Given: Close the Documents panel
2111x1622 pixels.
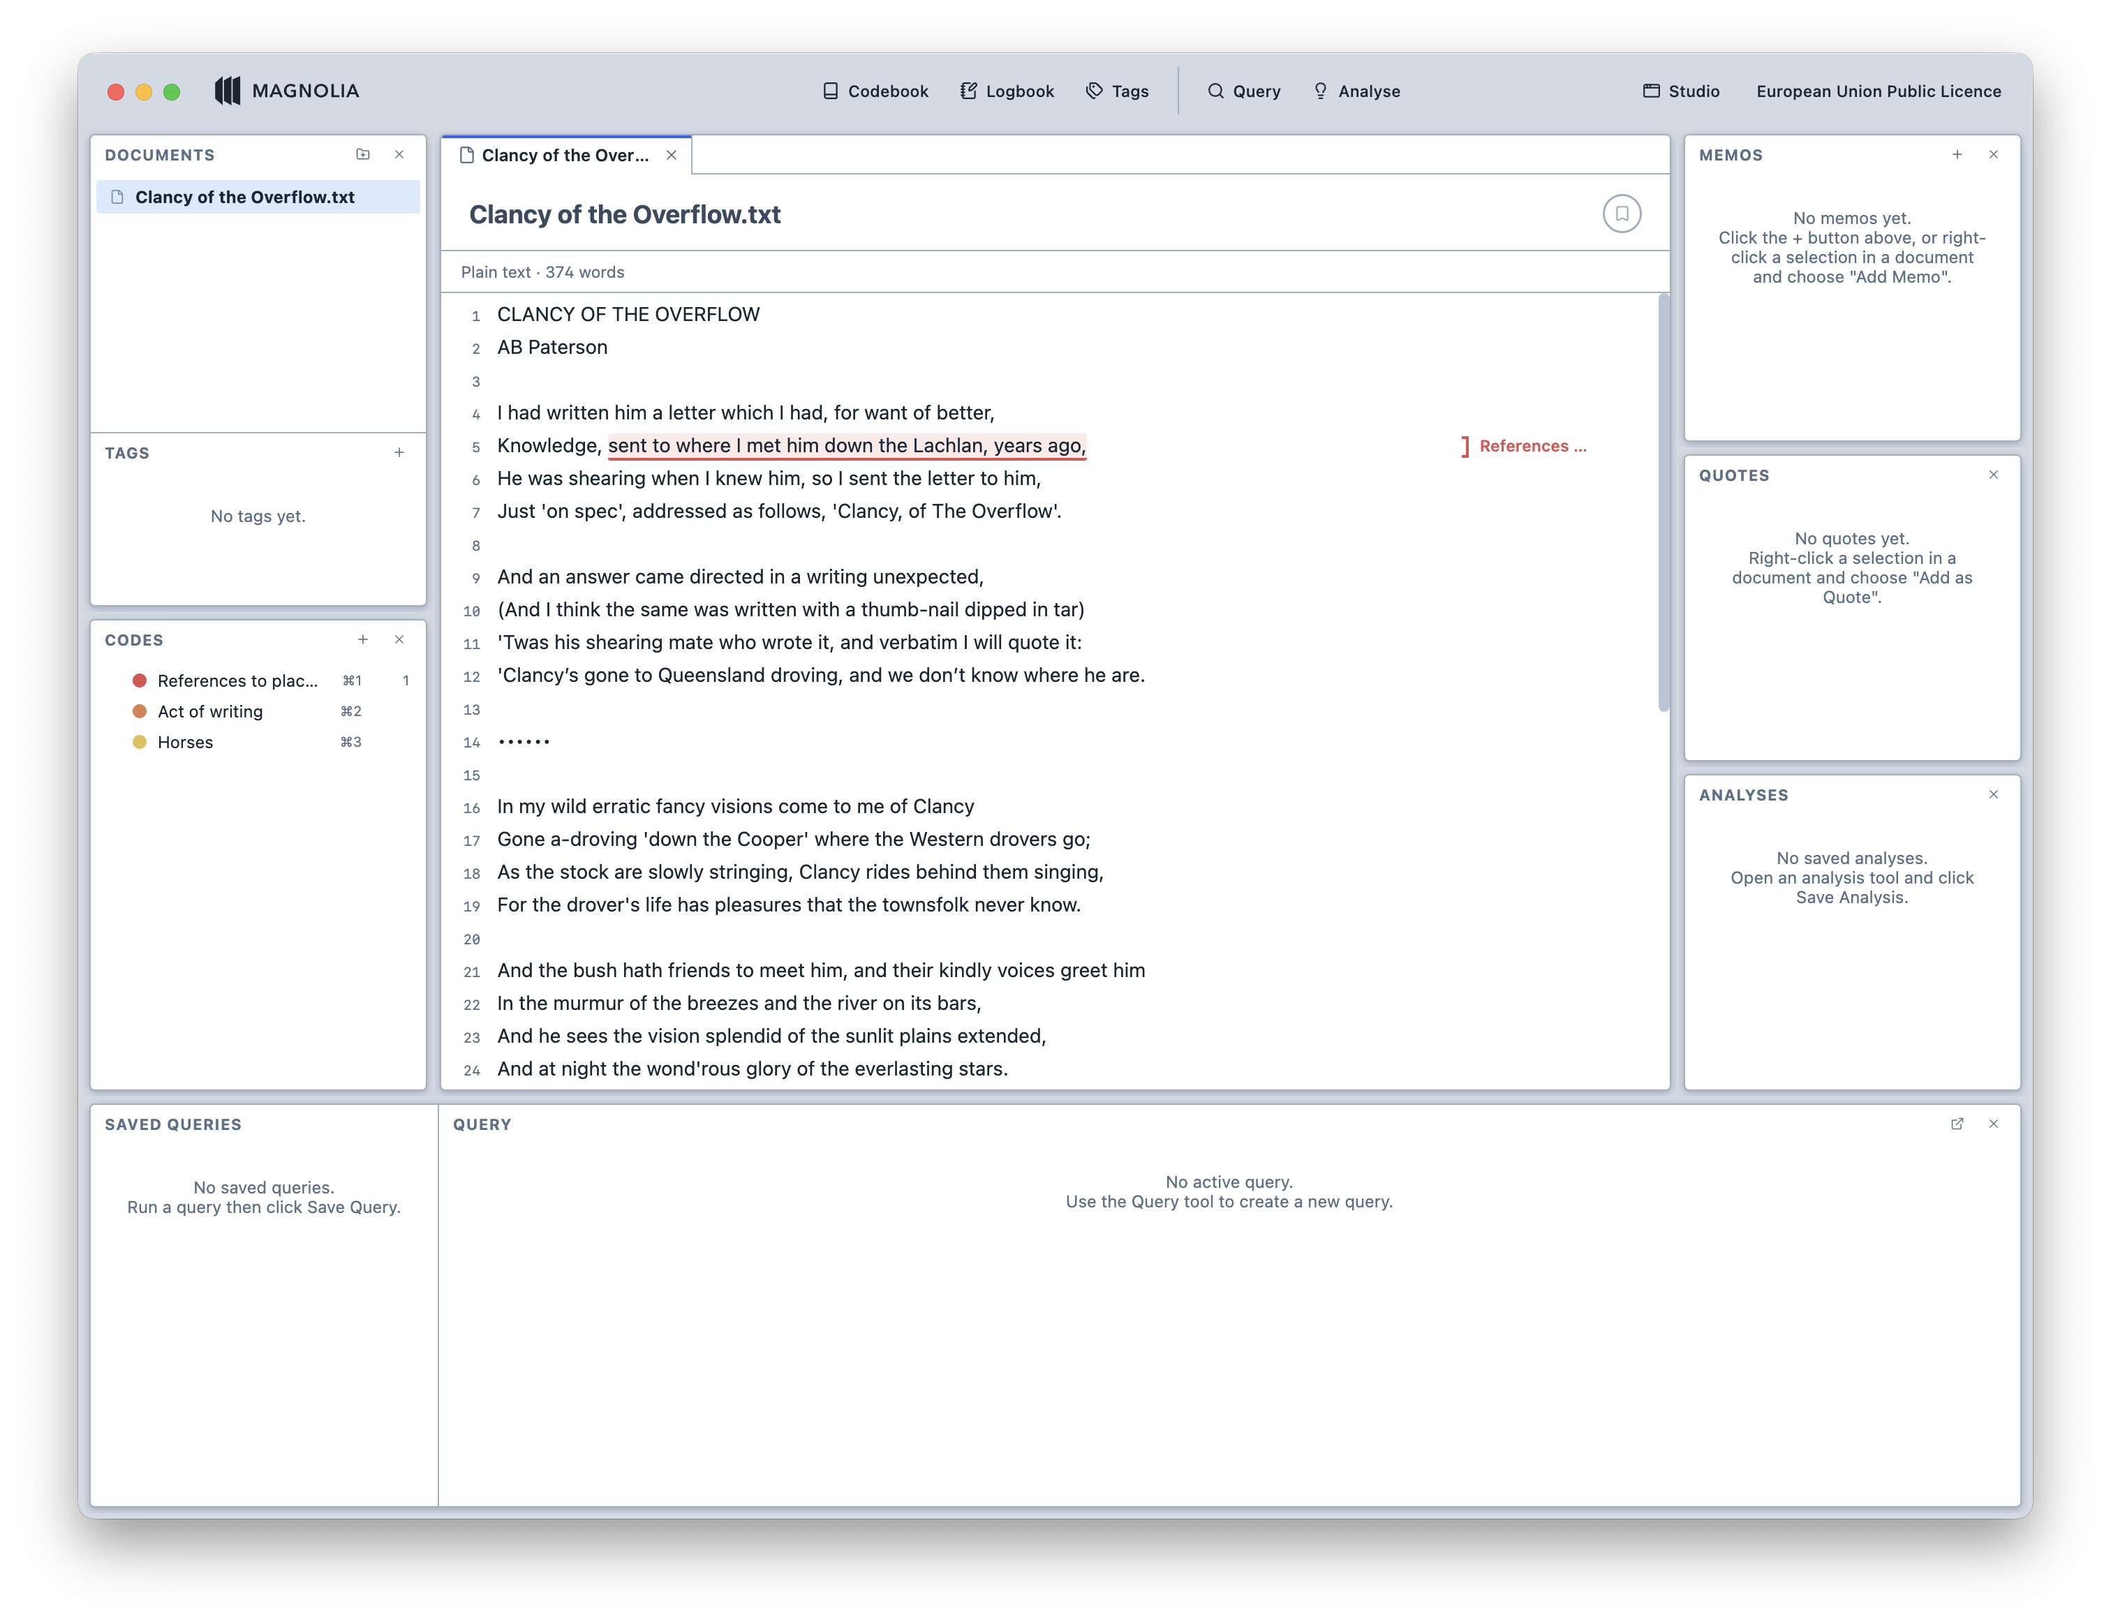Looking at the screenshot, I should click(x=399, y=154).
